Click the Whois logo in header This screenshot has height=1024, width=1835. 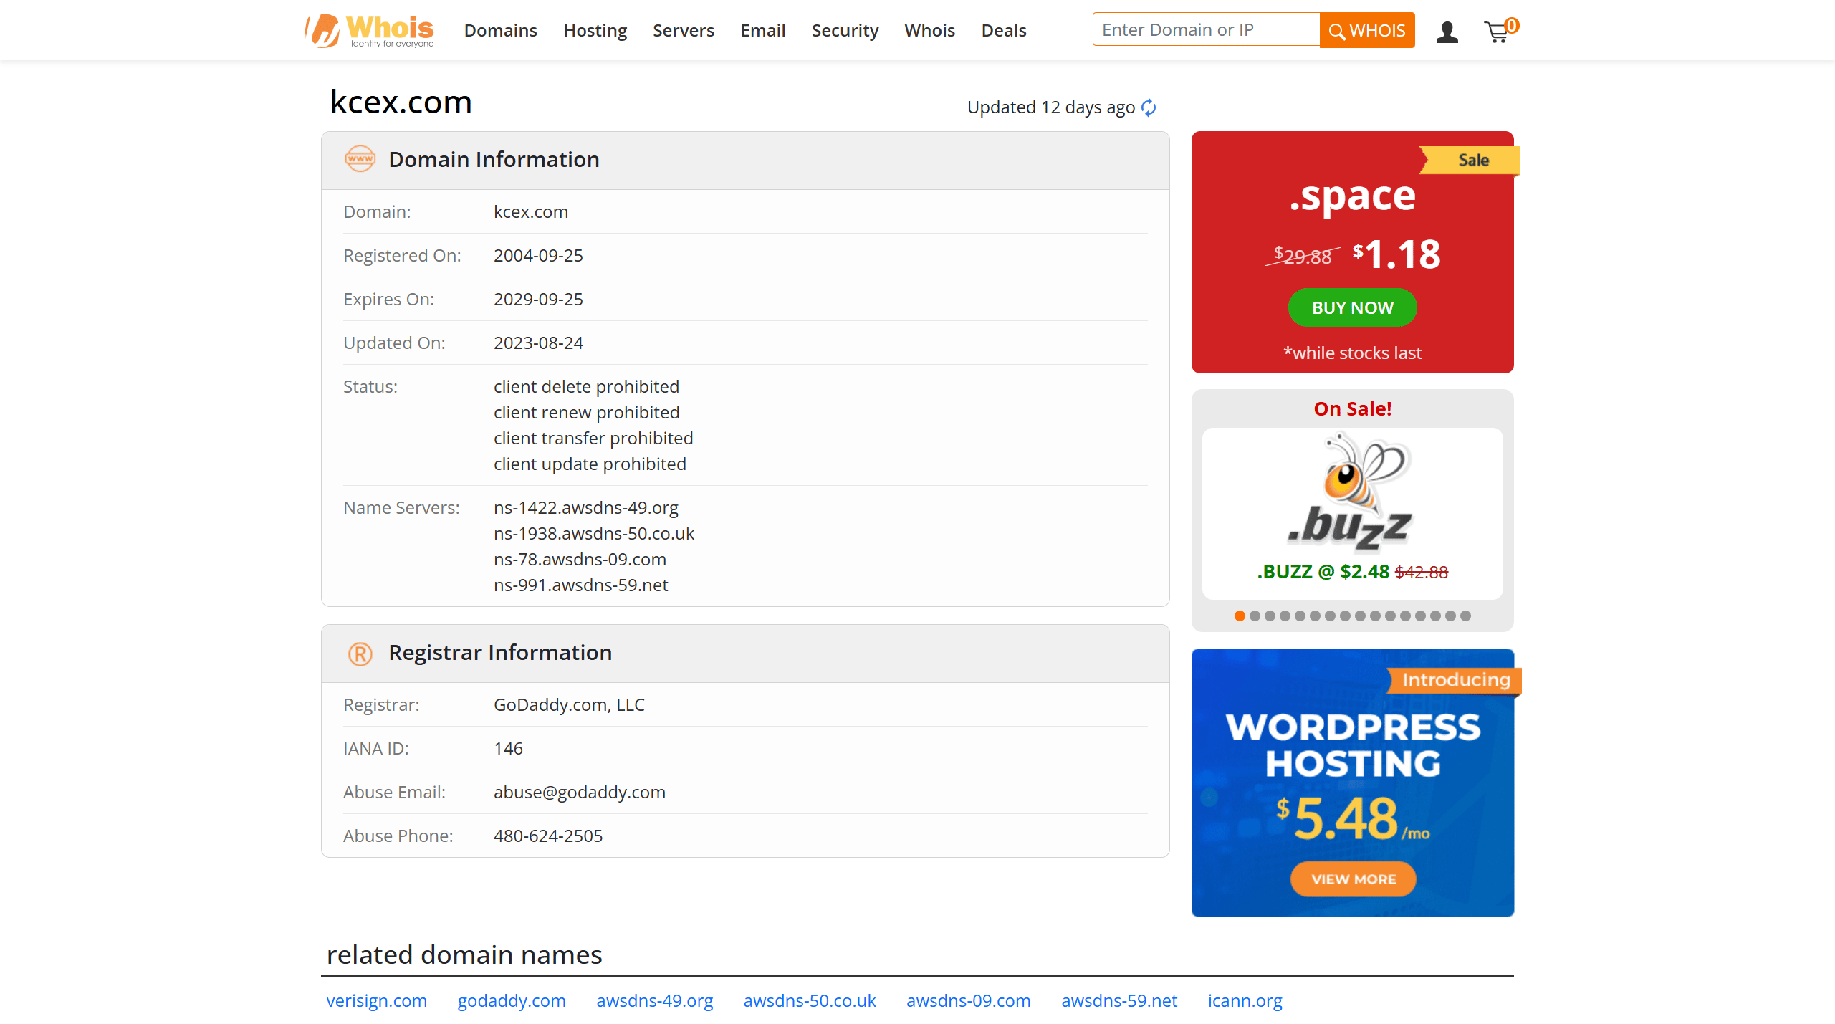tap(370, 31)
